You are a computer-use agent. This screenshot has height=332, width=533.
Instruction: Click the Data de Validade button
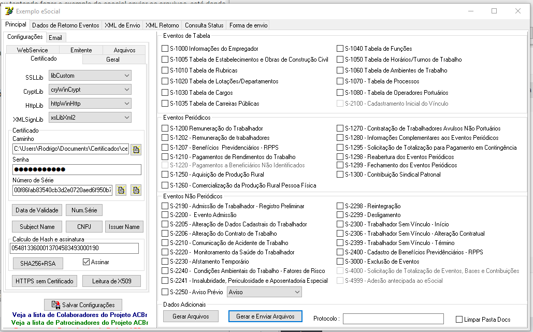point(37,210)
